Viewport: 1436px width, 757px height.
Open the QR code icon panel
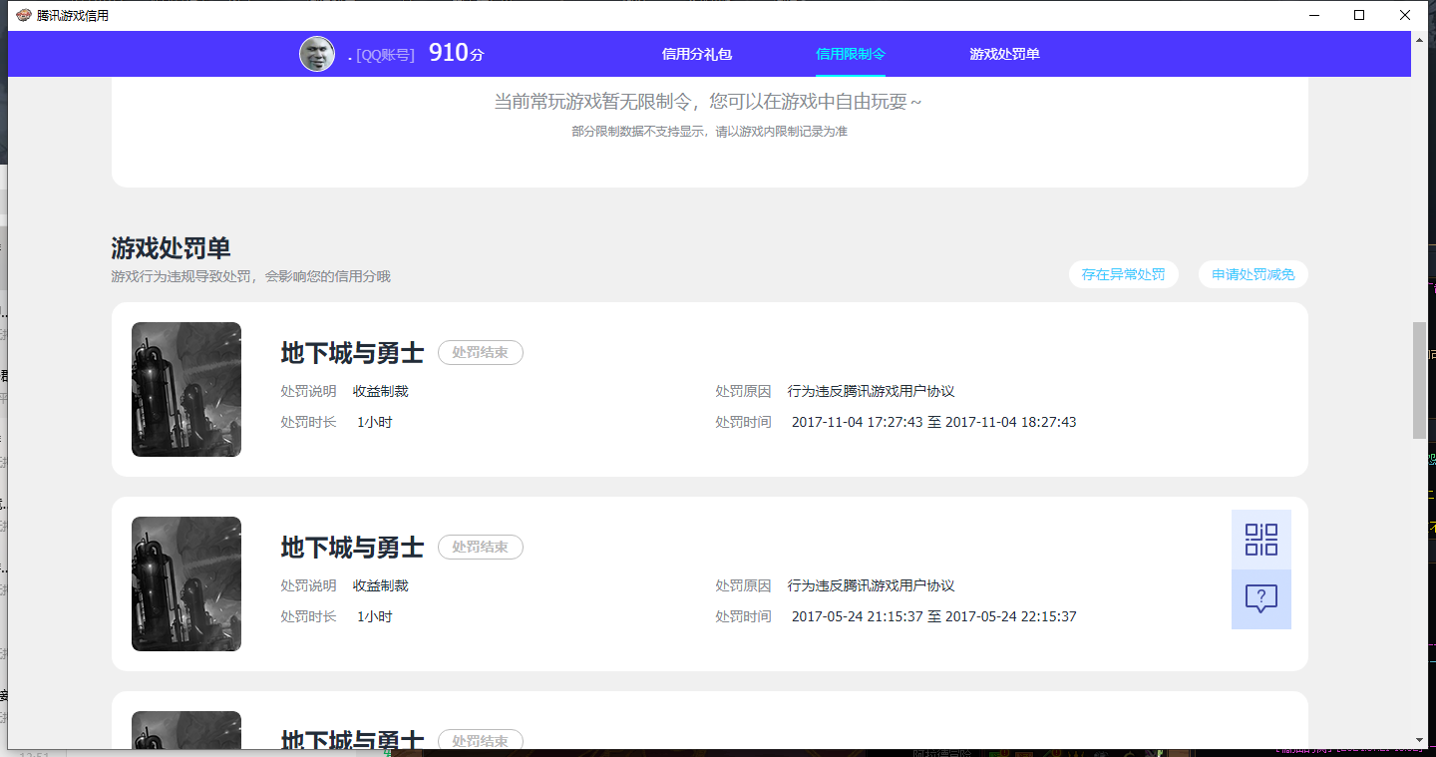1261,540
